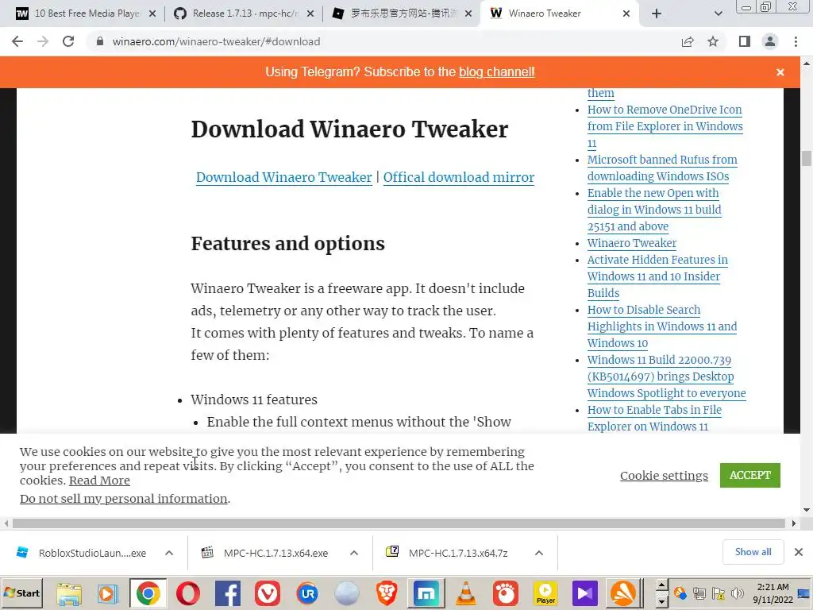Open the tab search dropdown
This screenshot has width=813, height=610.
[718, 14]
